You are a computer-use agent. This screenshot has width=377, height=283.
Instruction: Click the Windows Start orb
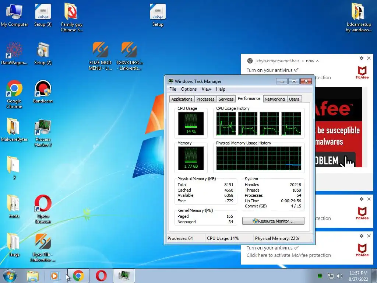point(10,276)
